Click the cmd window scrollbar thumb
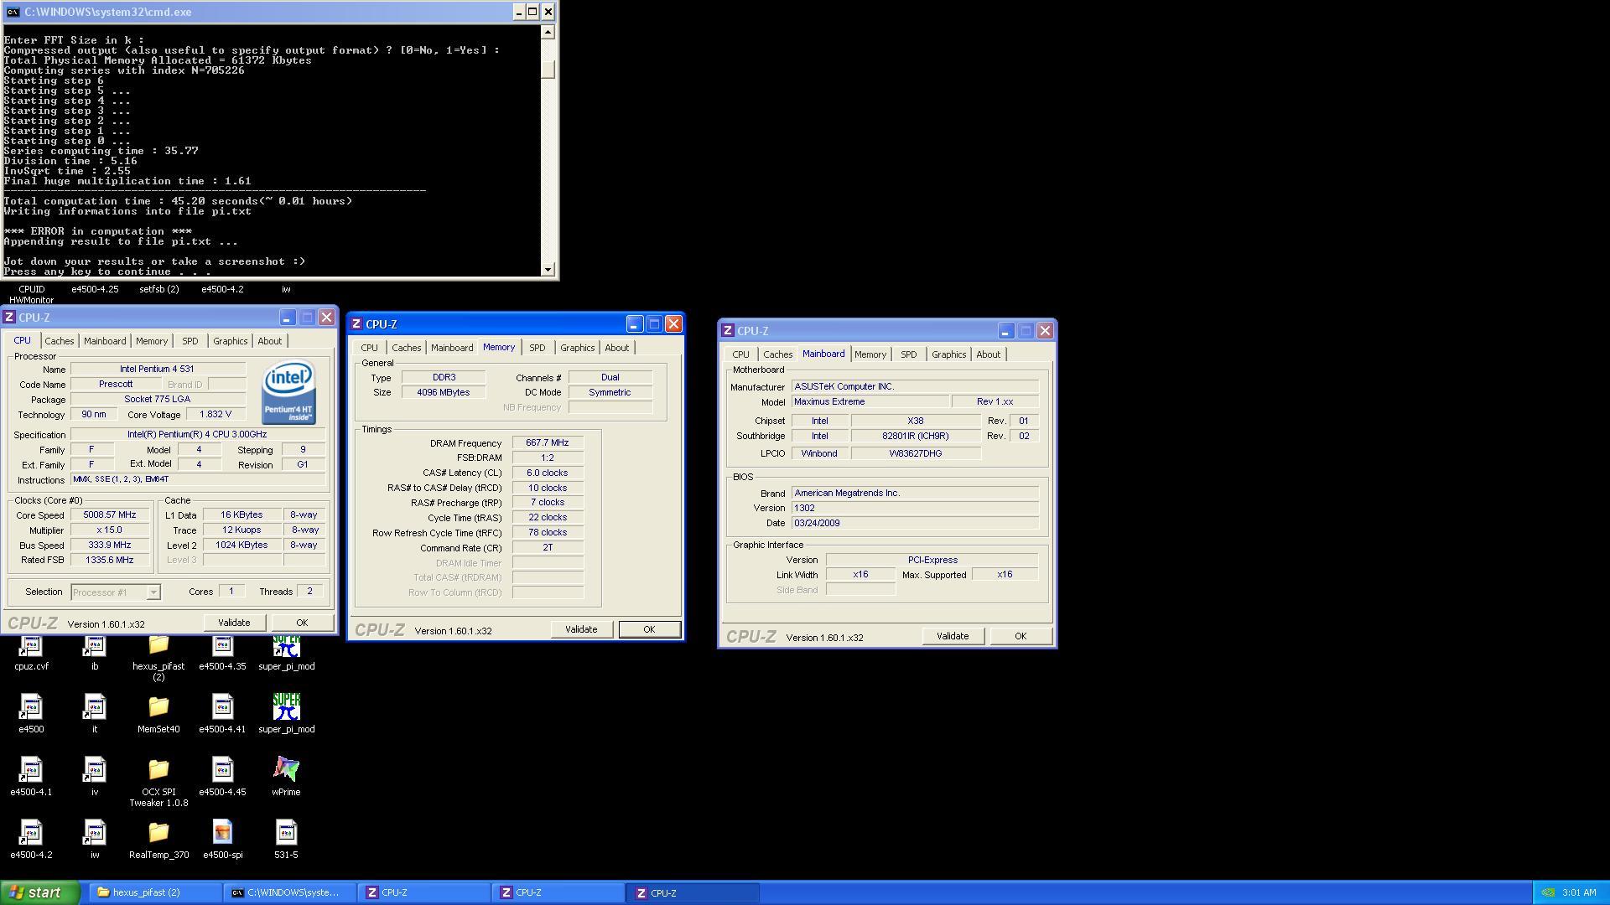This screenshot has height=905, width=1610. click(x=548, y=70)
